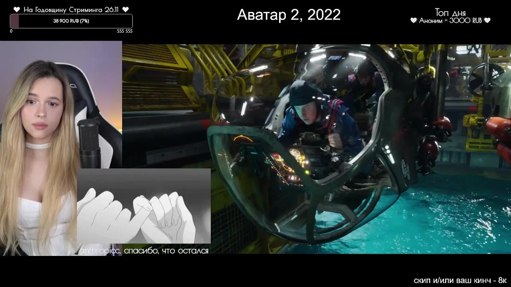The image size is (511, 287).
Task: Click the heart icon right of 'Аноним' line
Action: tap(487, 21)
